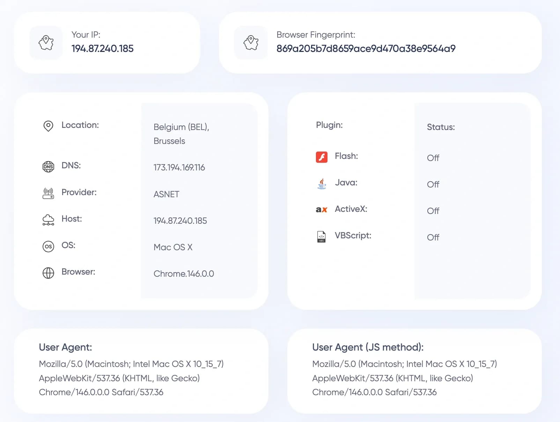
Task: Click the red Flash plugin icon
Action: (x=322, y=157)
